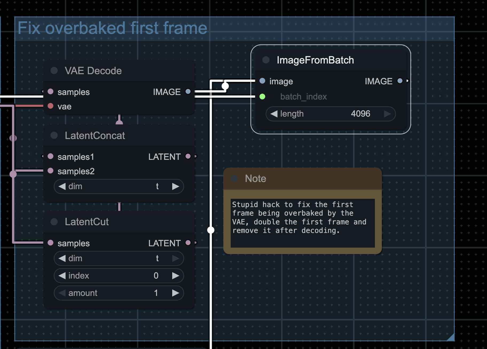This screenshot has height=349, width=487.
Task: Select previous dim option on LatentConcat
Action: pos(62,186)
